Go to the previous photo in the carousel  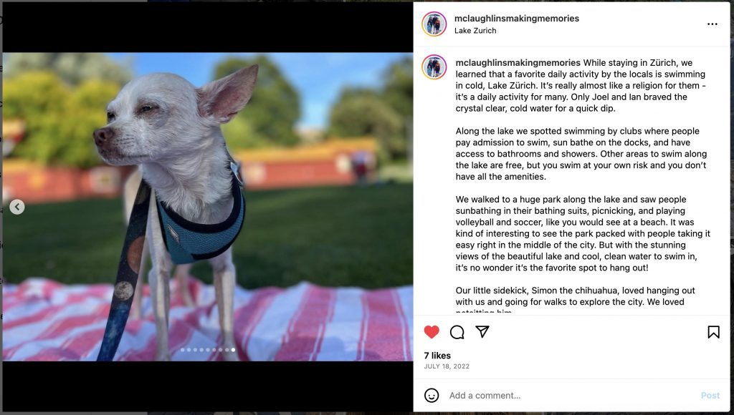tap(17, 207)
